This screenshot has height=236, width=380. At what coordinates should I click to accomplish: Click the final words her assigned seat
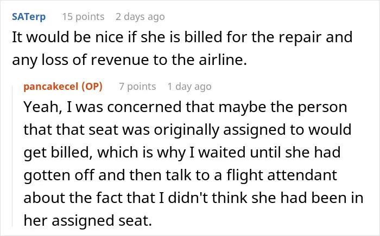(88, 221)
